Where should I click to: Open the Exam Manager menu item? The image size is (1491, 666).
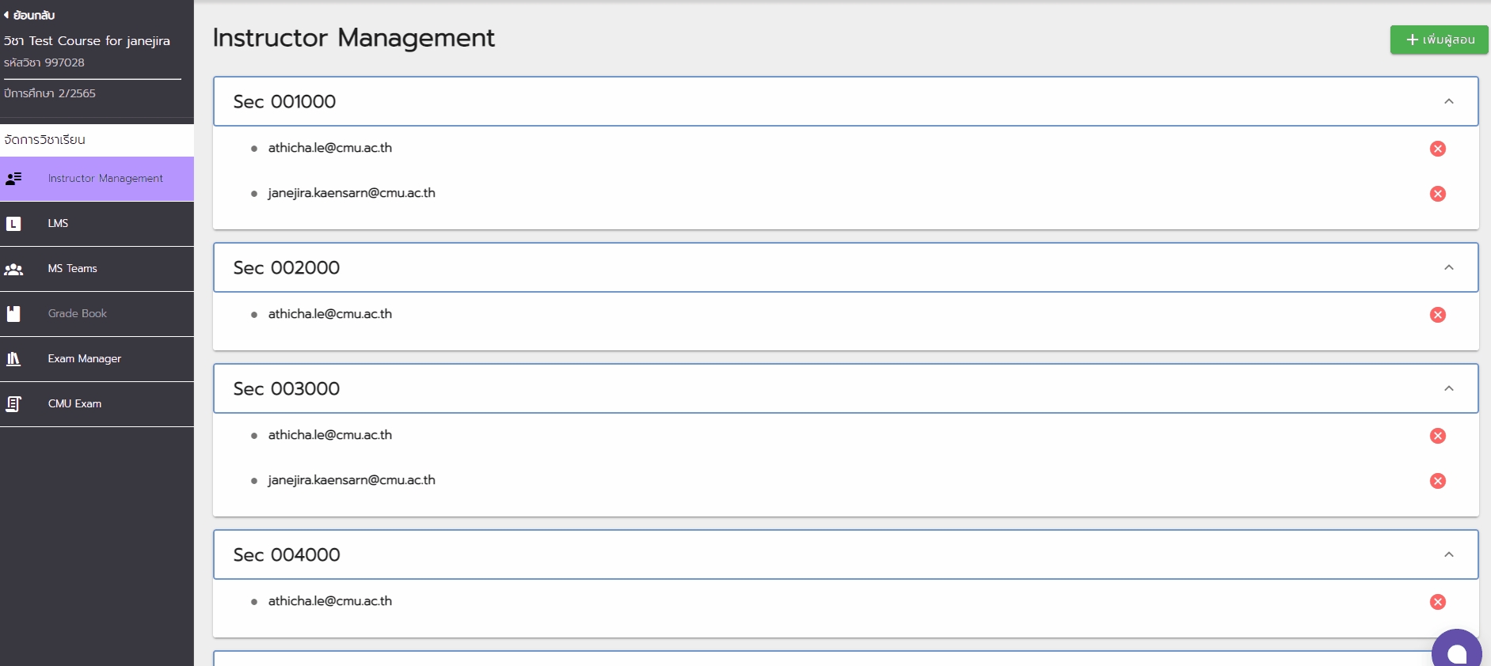click(x=84, y=359)
